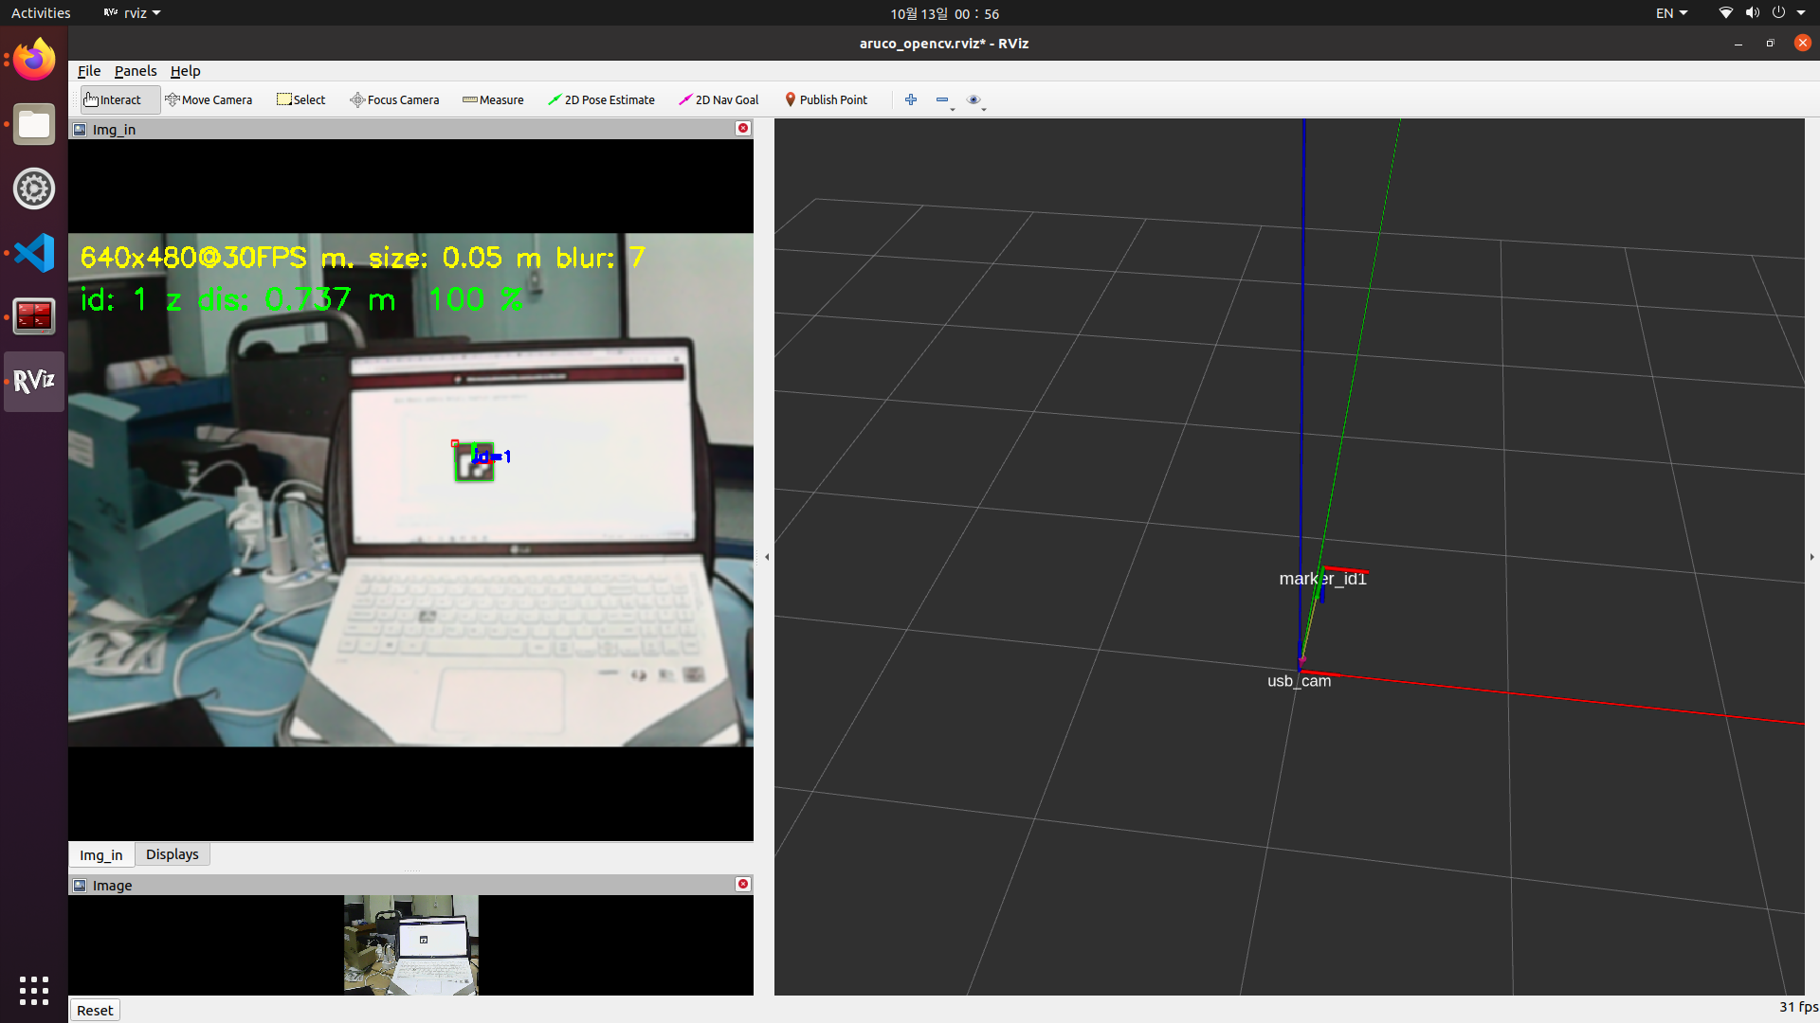Select the 2D Pose Estimate tool
Screen dimensions: 1820x1023
point(601,99)
